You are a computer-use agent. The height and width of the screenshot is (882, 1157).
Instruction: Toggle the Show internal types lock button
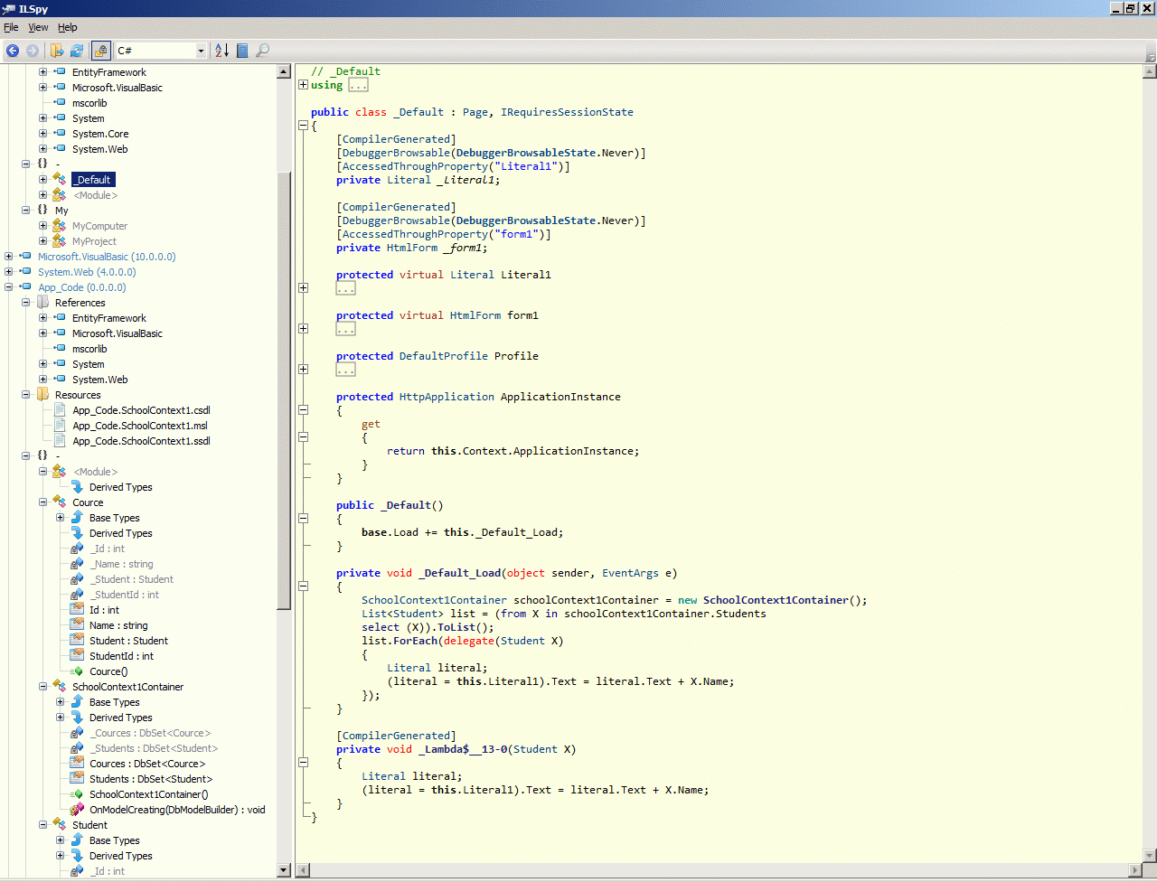(x=100, y=51)
